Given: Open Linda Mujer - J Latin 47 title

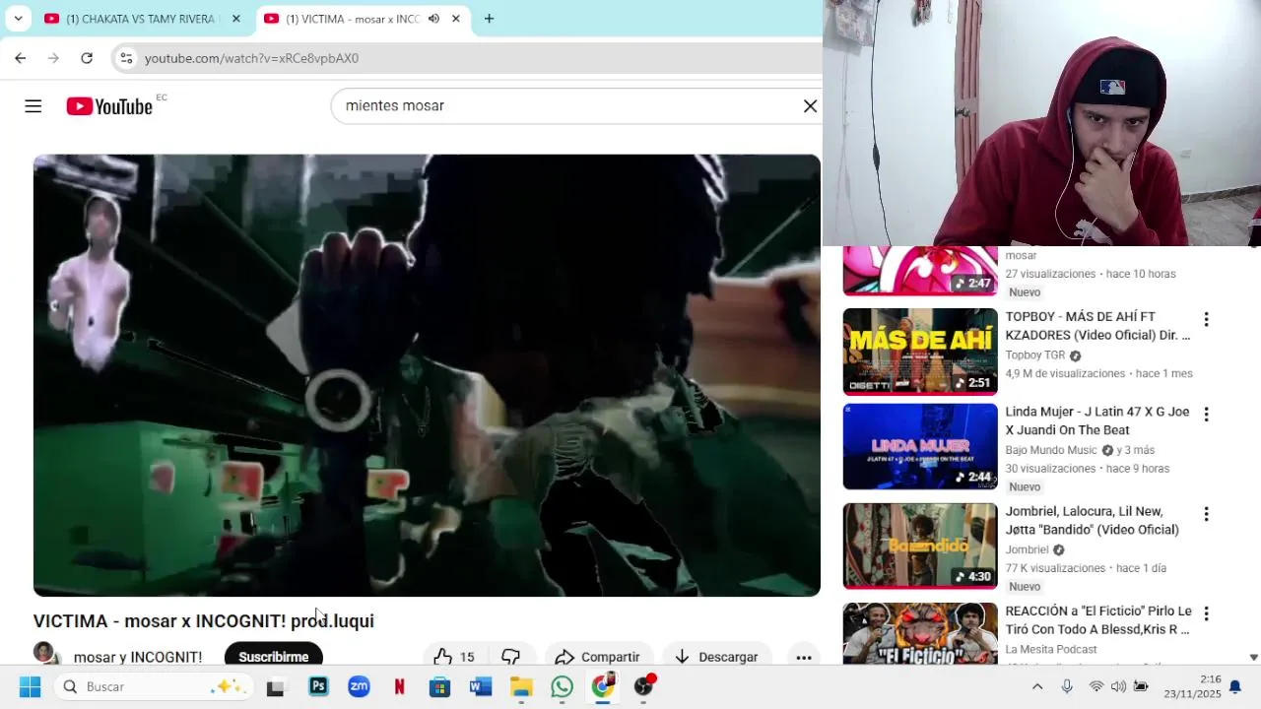Looking at the screenshot, I should (1097, 420).
